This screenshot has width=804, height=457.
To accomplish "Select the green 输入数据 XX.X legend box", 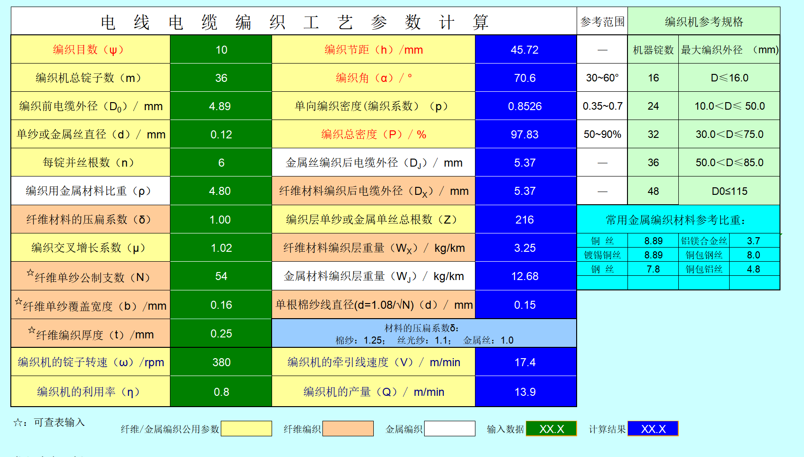I will [x=551, y=428].
